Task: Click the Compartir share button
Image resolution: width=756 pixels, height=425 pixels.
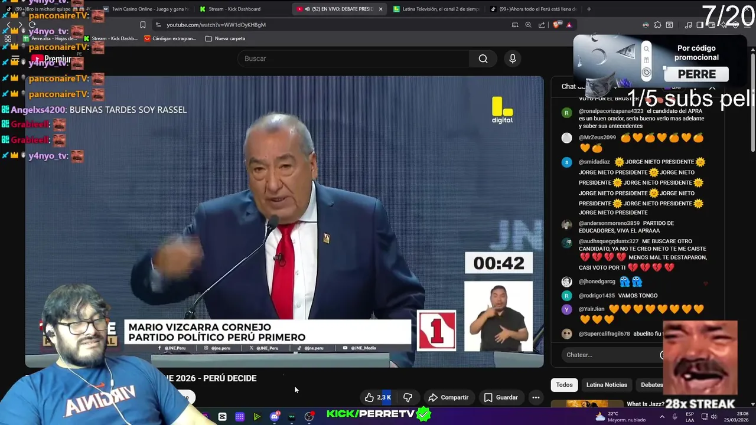Action: 448,397
